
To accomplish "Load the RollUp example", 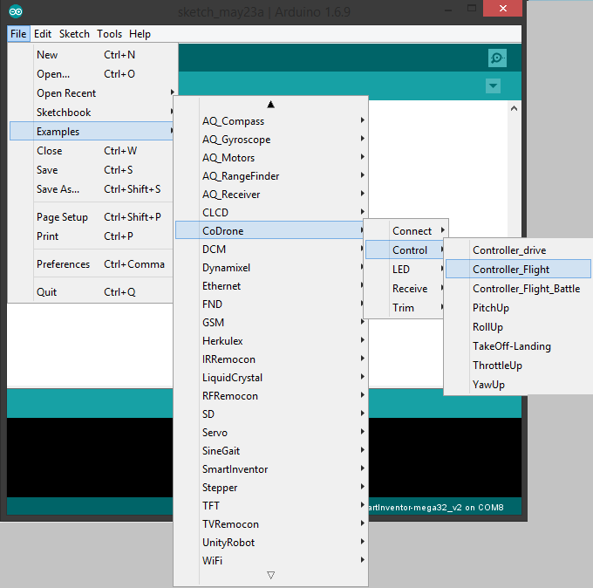I will coord(519,327).
